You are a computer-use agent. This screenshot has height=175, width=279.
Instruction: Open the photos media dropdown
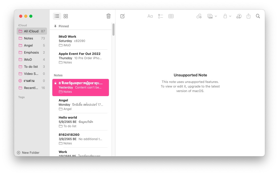click(212, 16)
